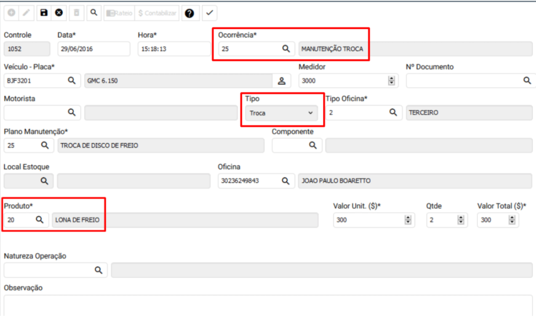Click the Rateio toolbar button
This screenshot has width=536, height=326.
coord(119,13)
